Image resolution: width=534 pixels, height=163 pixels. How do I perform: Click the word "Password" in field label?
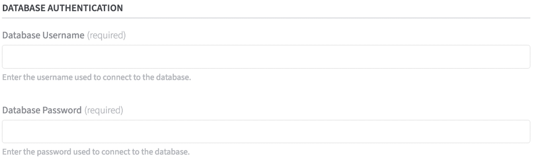(62, 110)
